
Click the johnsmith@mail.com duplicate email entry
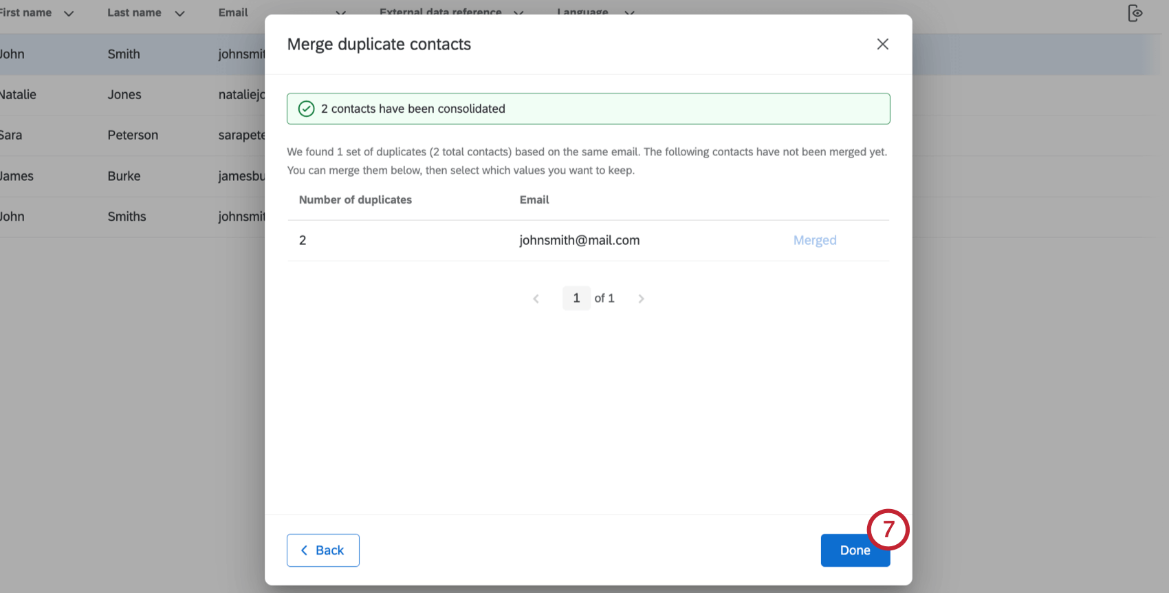tap(579, 240)
